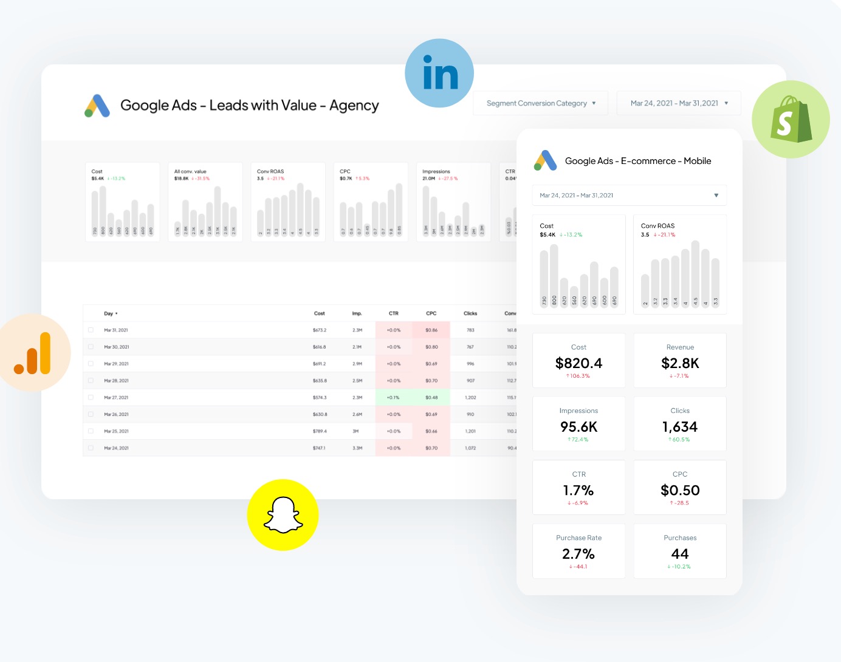Click the Revenue $2.8K KPI card

pos(680,360)
